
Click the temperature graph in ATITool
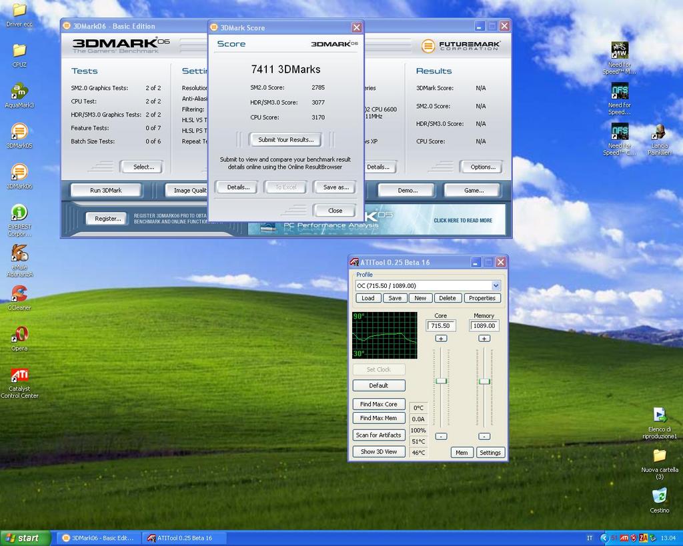(x=385, y=335)
